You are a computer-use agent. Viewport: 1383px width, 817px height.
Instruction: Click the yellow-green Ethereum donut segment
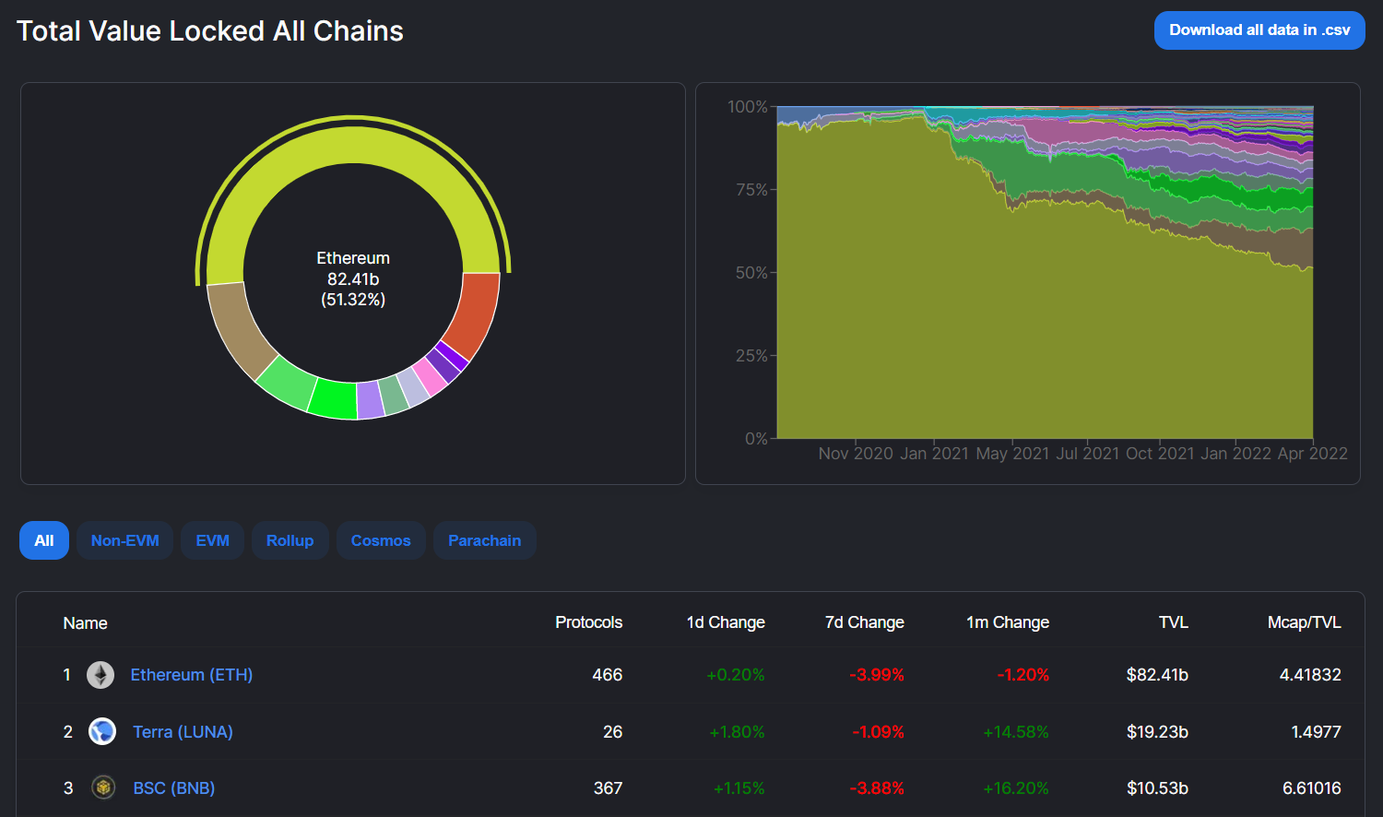pos(353,146)
